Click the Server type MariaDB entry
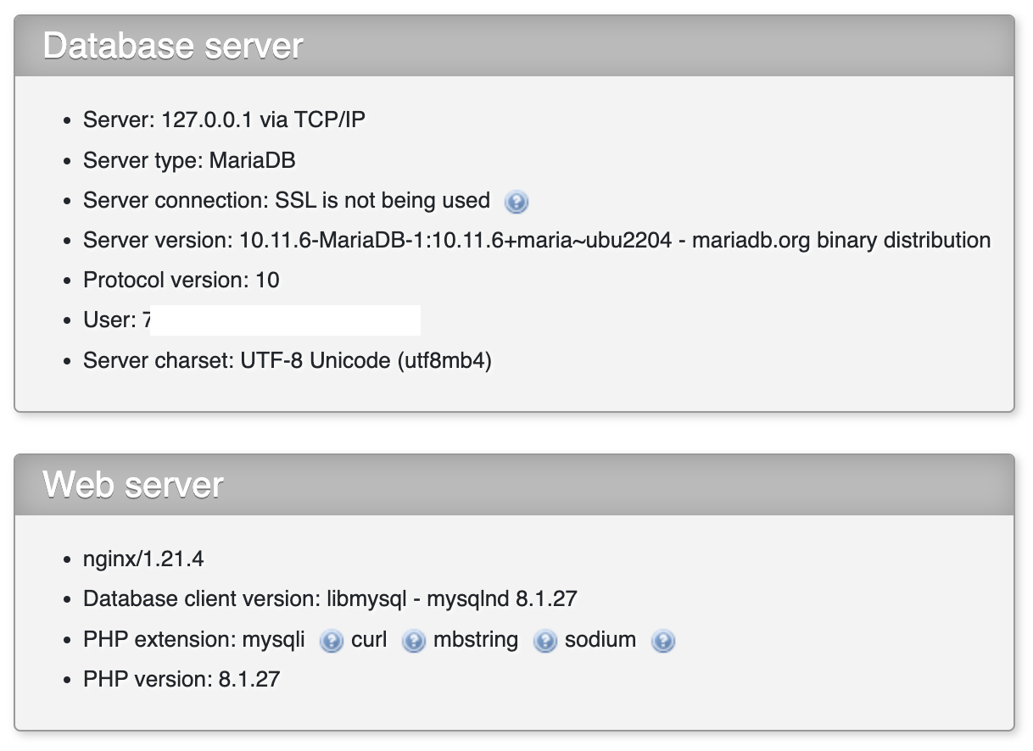1033x751 pixels. pyautogui.click(x=189, y=160)
